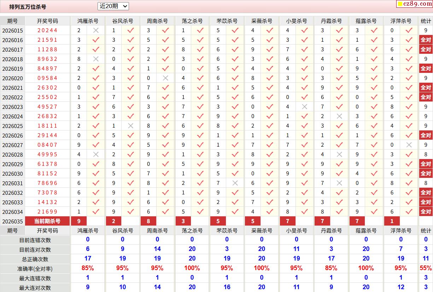Click the gray X mark in row 2026018 鸿雁 column
This screenshot has height=292, width=433.
coord(96,59)
